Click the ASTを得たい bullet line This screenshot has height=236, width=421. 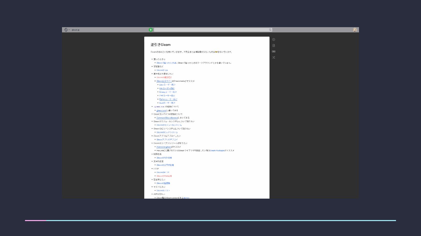click(159, 194)
